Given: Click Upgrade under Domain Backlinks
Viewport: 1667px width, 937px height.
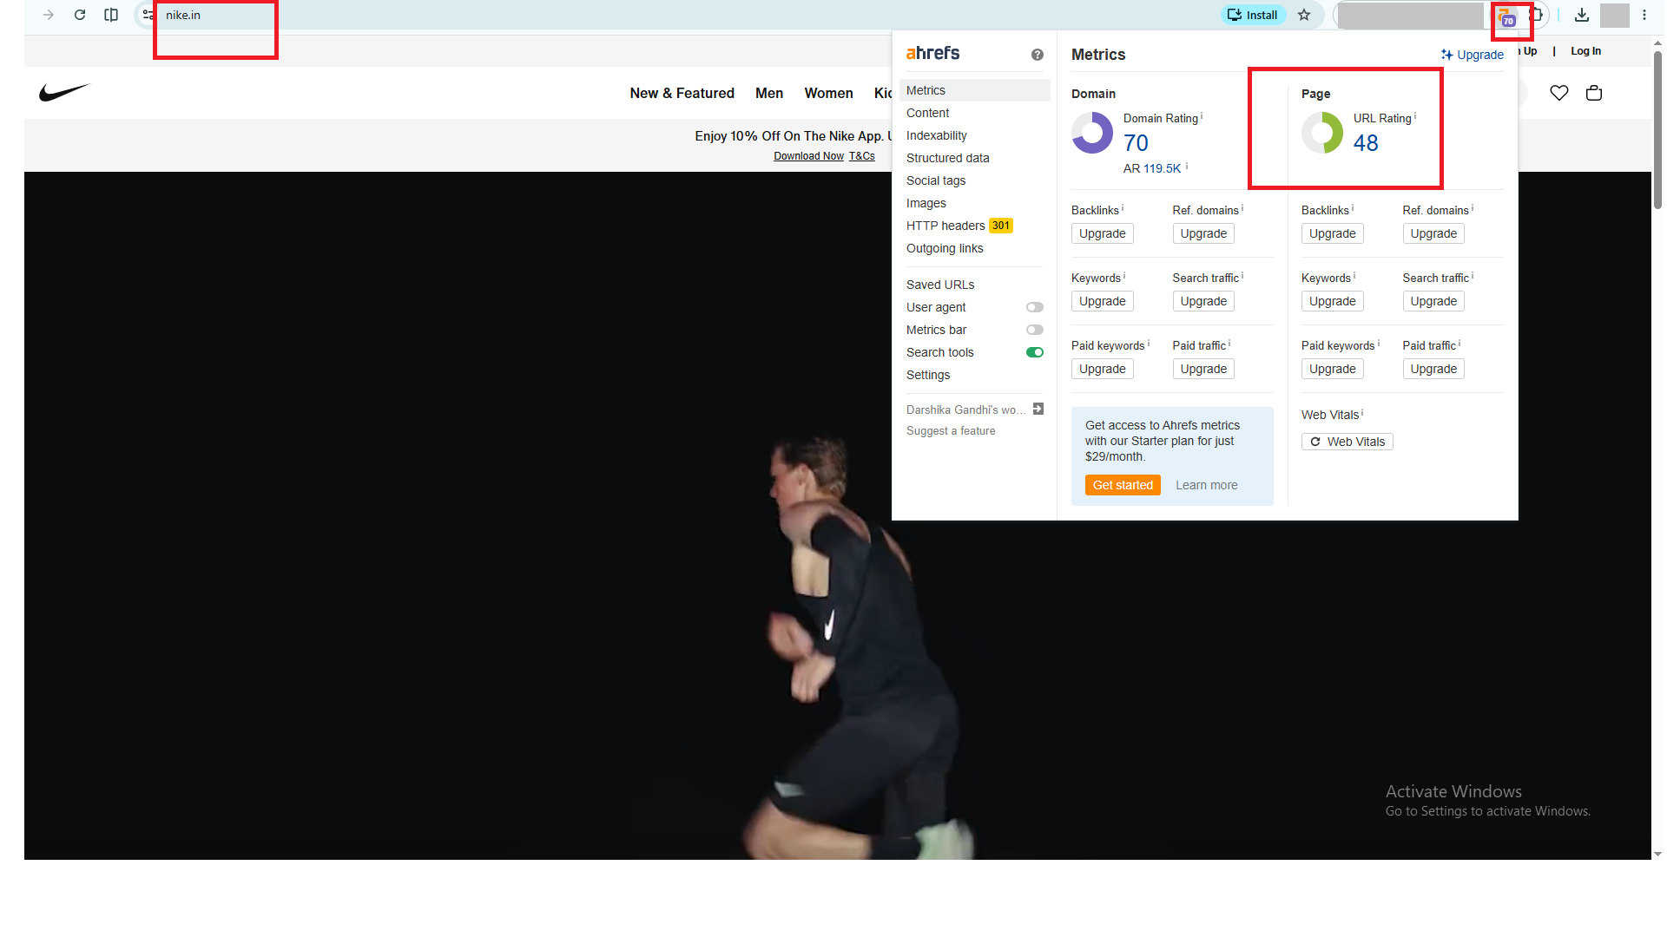Looking at the screenshot, I should [x=1102, y=233].
